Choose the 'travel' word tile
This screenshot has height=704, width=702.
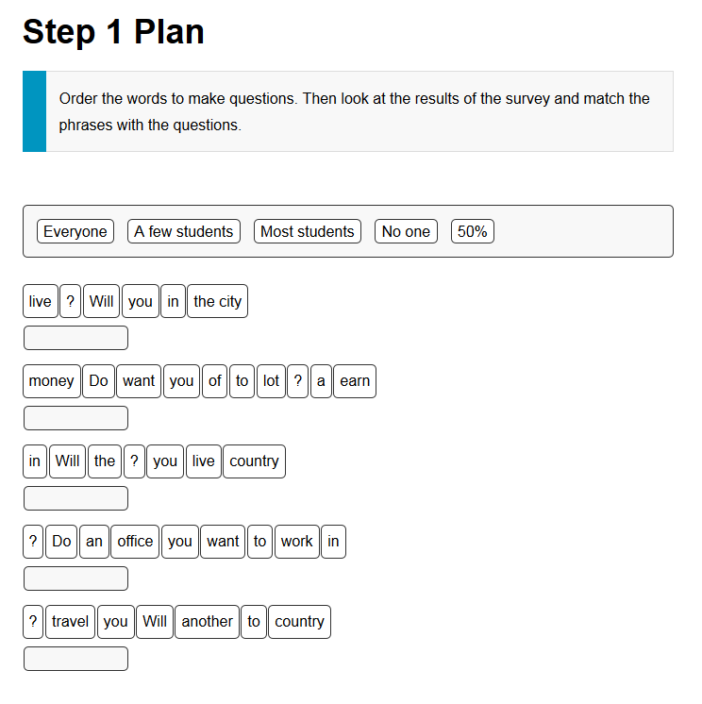(x=70, y=622)
